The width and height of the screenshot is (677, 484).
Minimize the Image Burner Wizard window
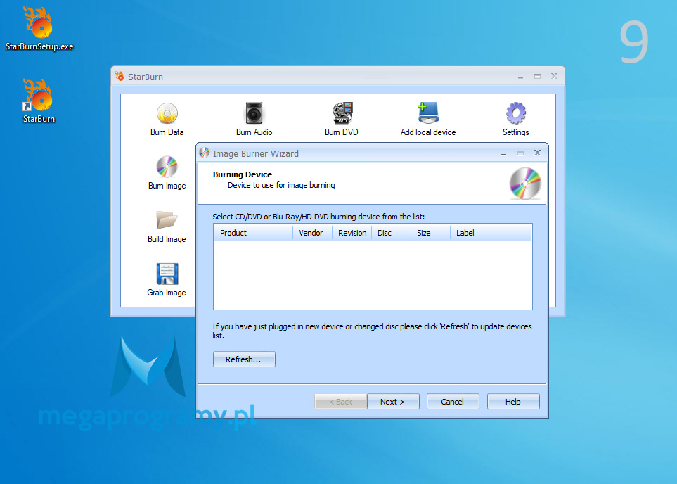tap(503, 153)
